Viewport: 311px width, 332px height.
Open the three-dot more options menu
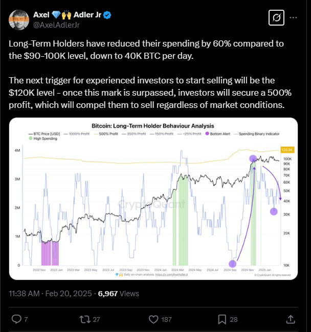point(293,17)
